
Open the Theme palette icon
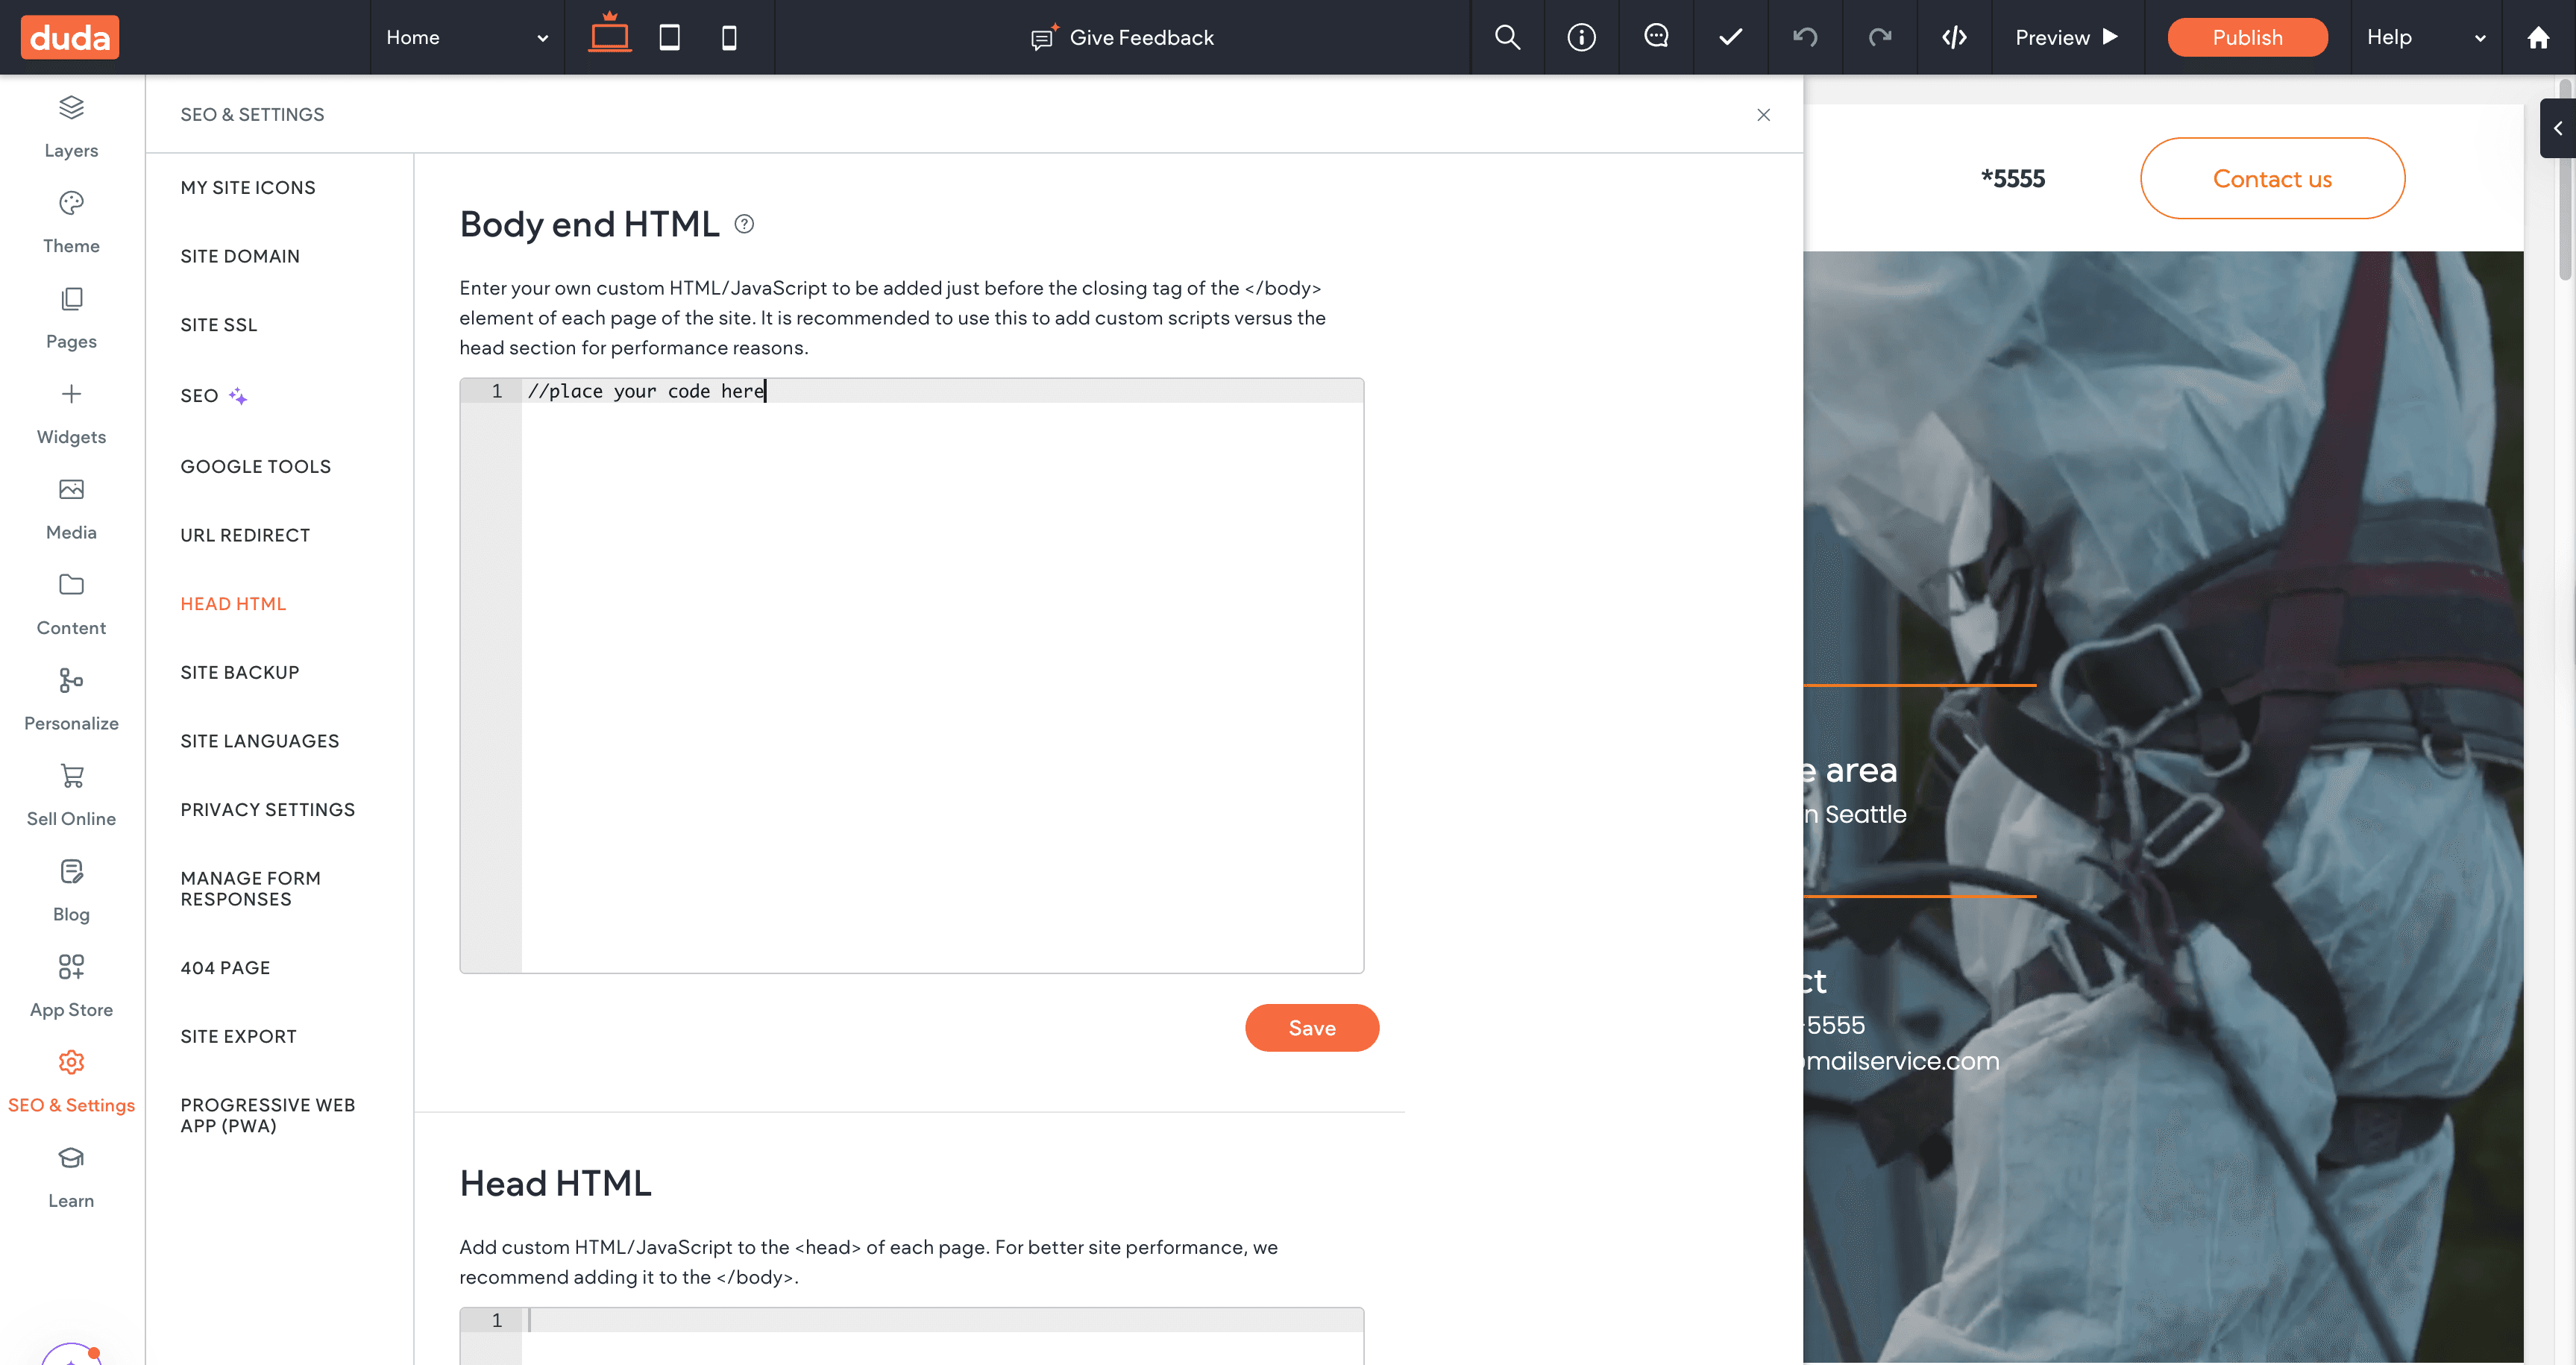[71, 203]
